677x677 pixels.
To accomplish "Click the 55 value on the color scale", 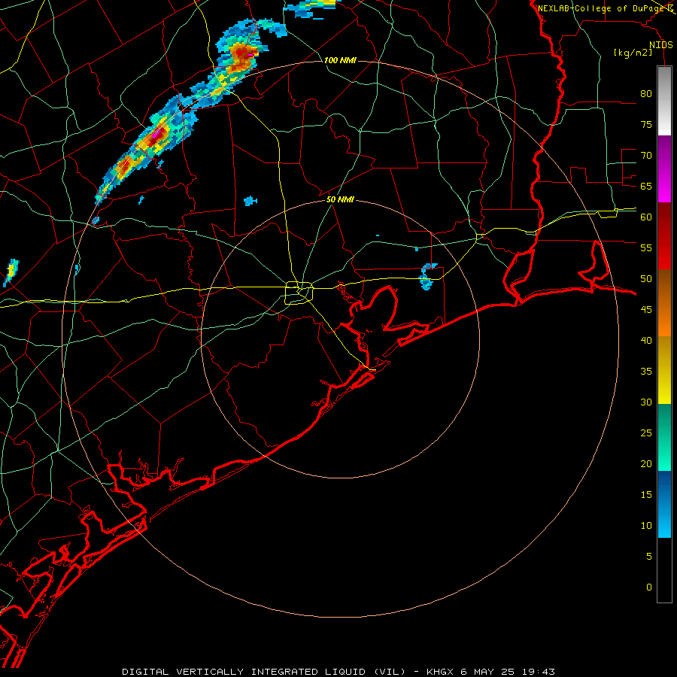I will [646, 247].
